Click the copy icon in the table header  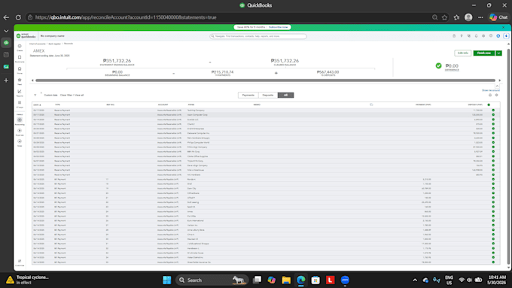(x=371, y=105)
